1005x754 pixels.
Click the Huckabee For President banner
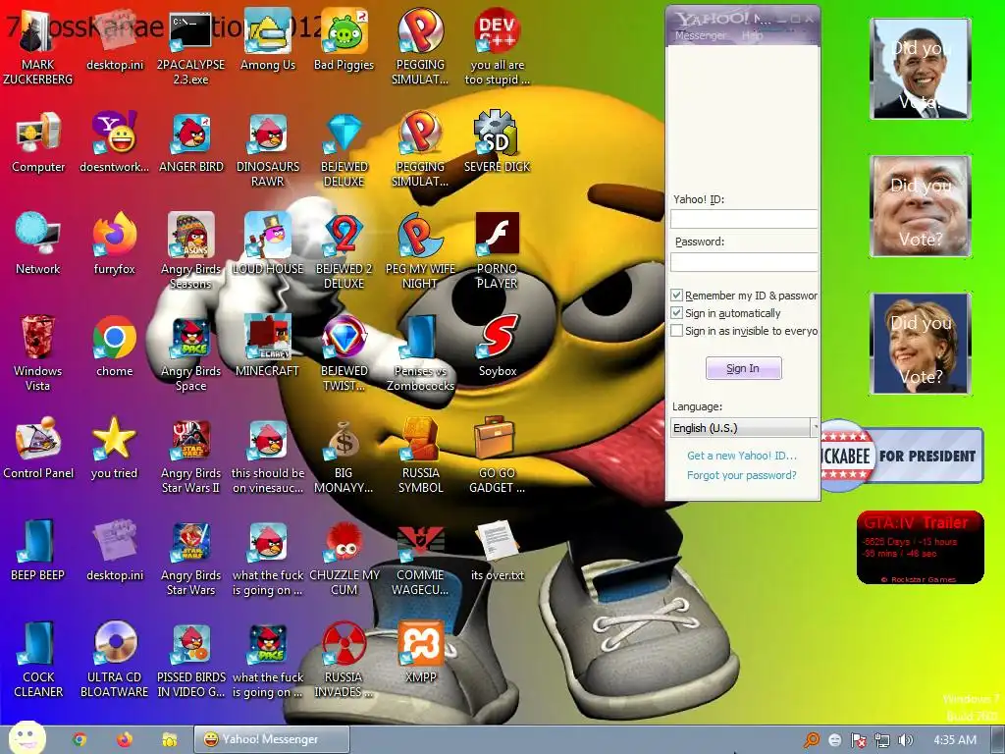(x=902, y=456)
